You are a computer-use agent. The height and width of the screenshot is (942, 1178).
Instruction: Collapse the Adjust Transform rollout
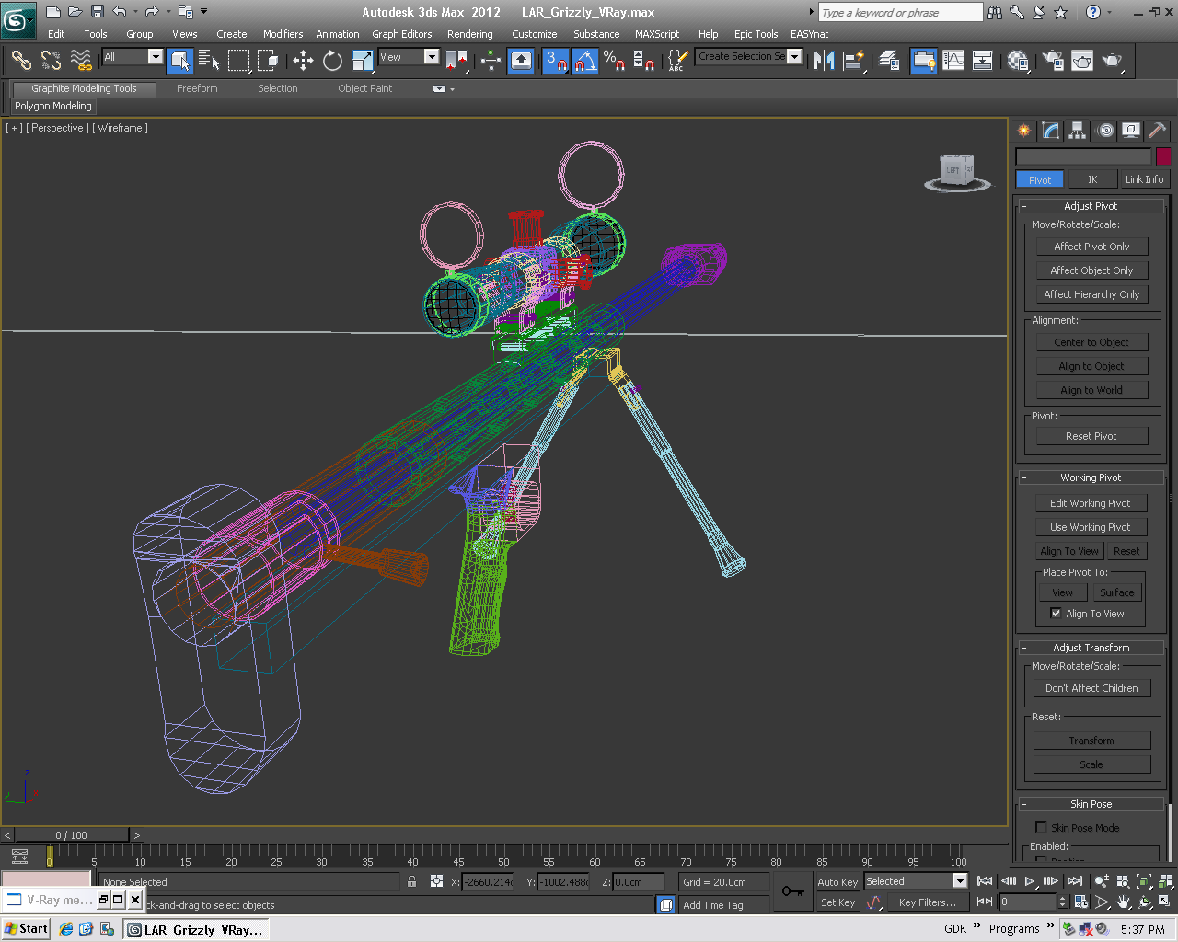(1091, 648)
